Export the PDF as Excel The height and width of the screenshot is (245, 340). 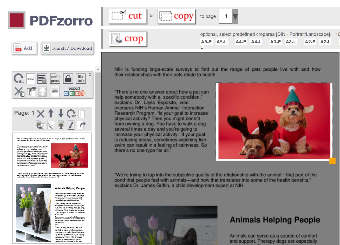point(72,93)
